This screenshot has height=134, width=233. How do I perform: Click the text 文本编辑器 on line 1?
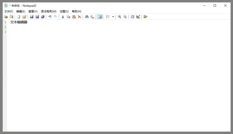(19, 22)
